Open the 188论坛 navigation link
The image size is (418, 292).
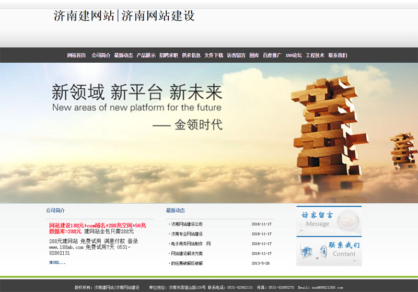tap(294, 55)
